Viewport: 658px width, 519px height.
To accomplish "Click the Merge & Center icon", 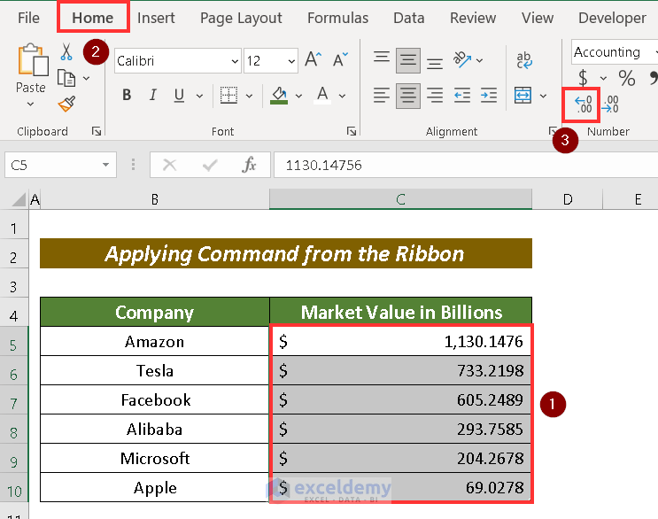I will click(x=523, y=96).
